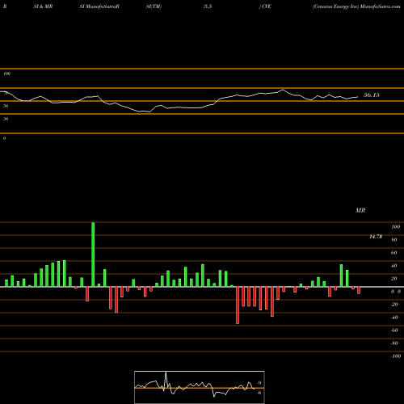This screenshot has height=404, width=404.
Task: Click the -20 label on MR axis
Action: click(x=394, y=305)
